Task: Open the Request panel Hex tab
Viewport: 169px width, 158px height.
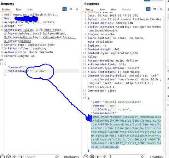Action: (30, 10)
